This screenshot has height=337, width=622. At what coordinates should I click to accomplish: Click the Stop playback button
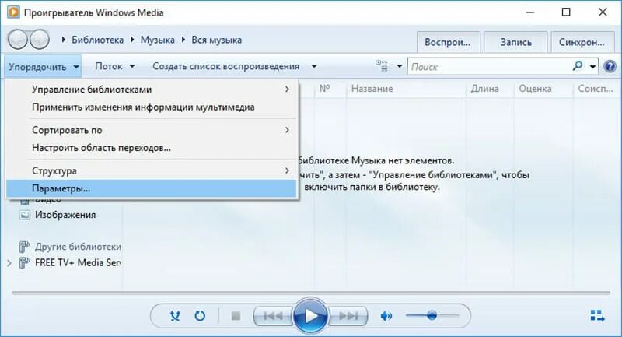[x=236, y=316]
